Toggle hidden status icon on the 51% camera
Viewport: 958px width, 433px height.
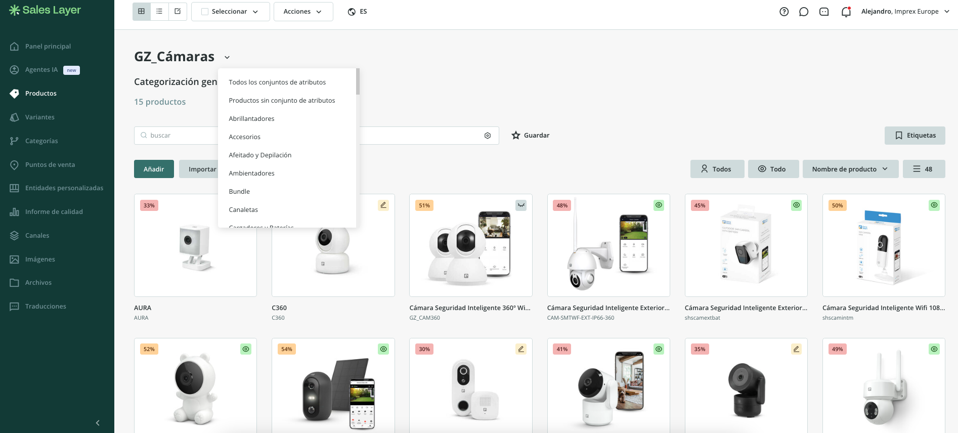[521, 205]
